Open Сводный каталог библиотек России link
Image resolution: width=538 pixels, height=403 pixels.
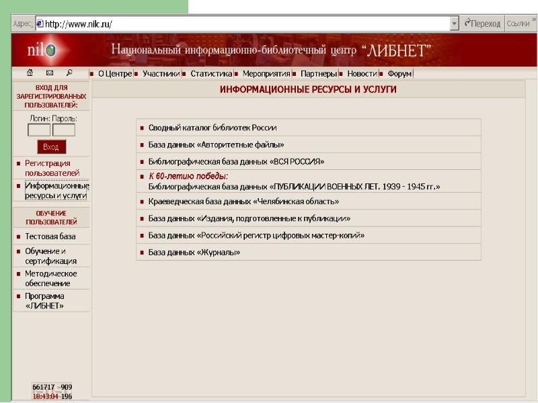click(213, 128)
